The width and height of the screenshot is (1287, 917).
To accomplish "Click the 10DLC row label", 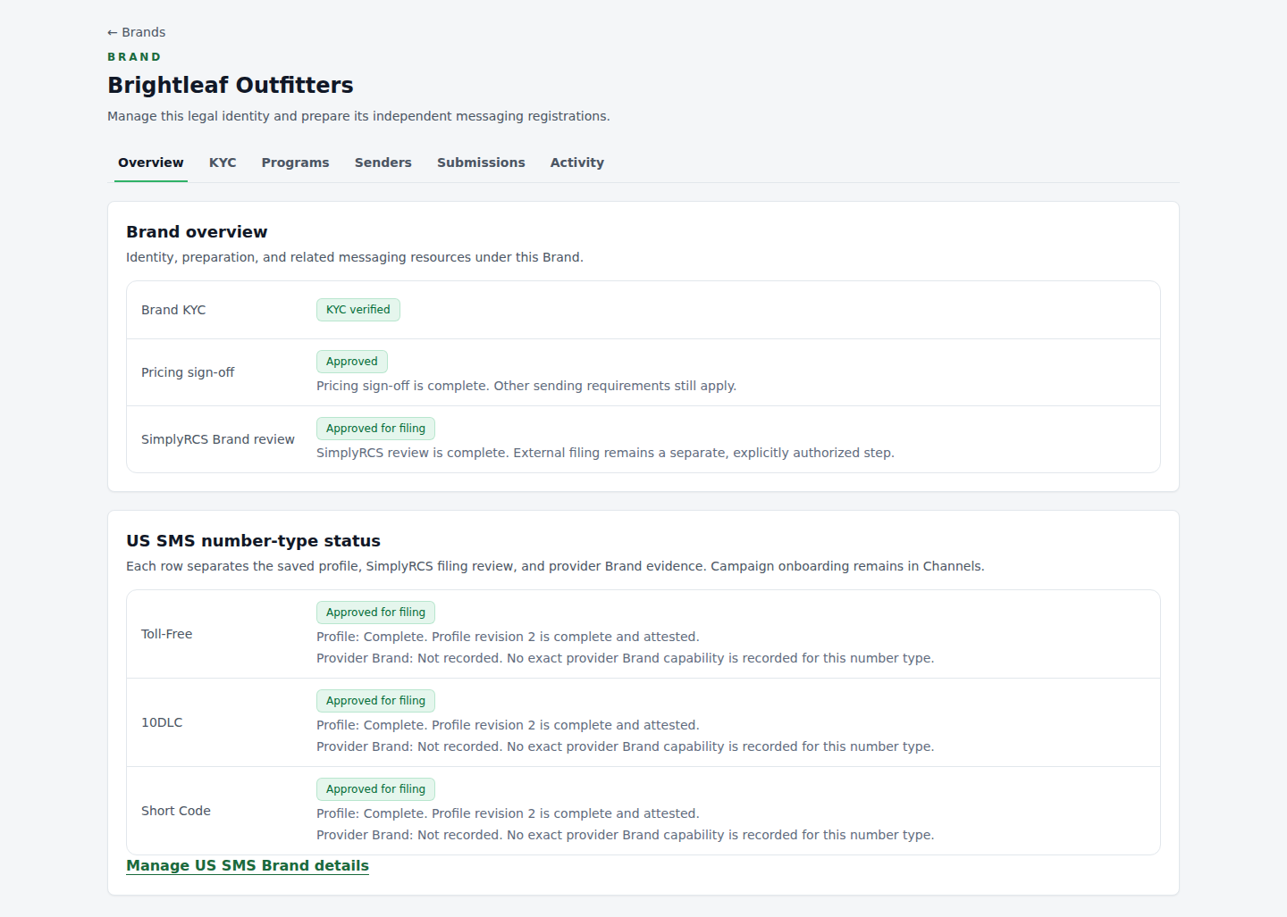I will coord(162,722).
